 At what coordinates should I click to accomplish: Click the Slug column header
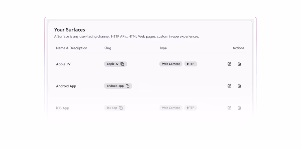click(x=108, y=48)
